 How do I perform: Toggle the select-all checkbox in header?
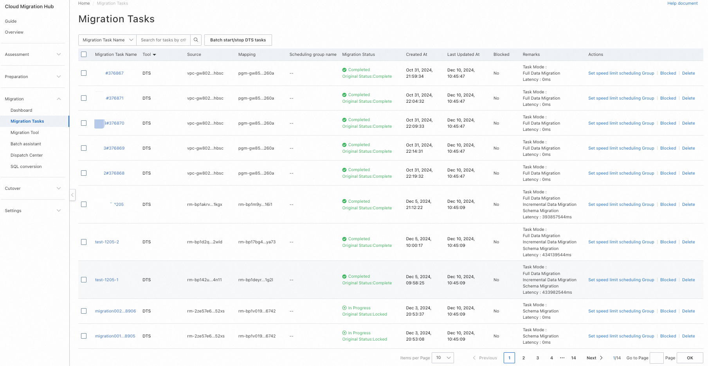click(84, 54)
